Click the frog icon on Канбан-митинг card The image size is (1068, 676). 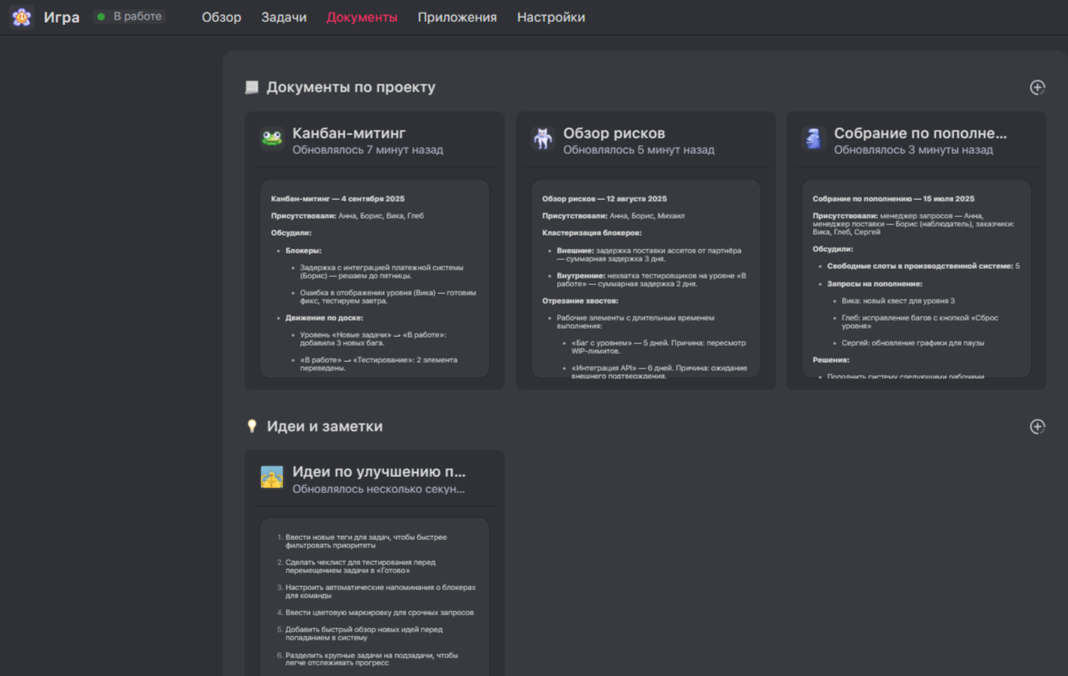pos(272,139)
